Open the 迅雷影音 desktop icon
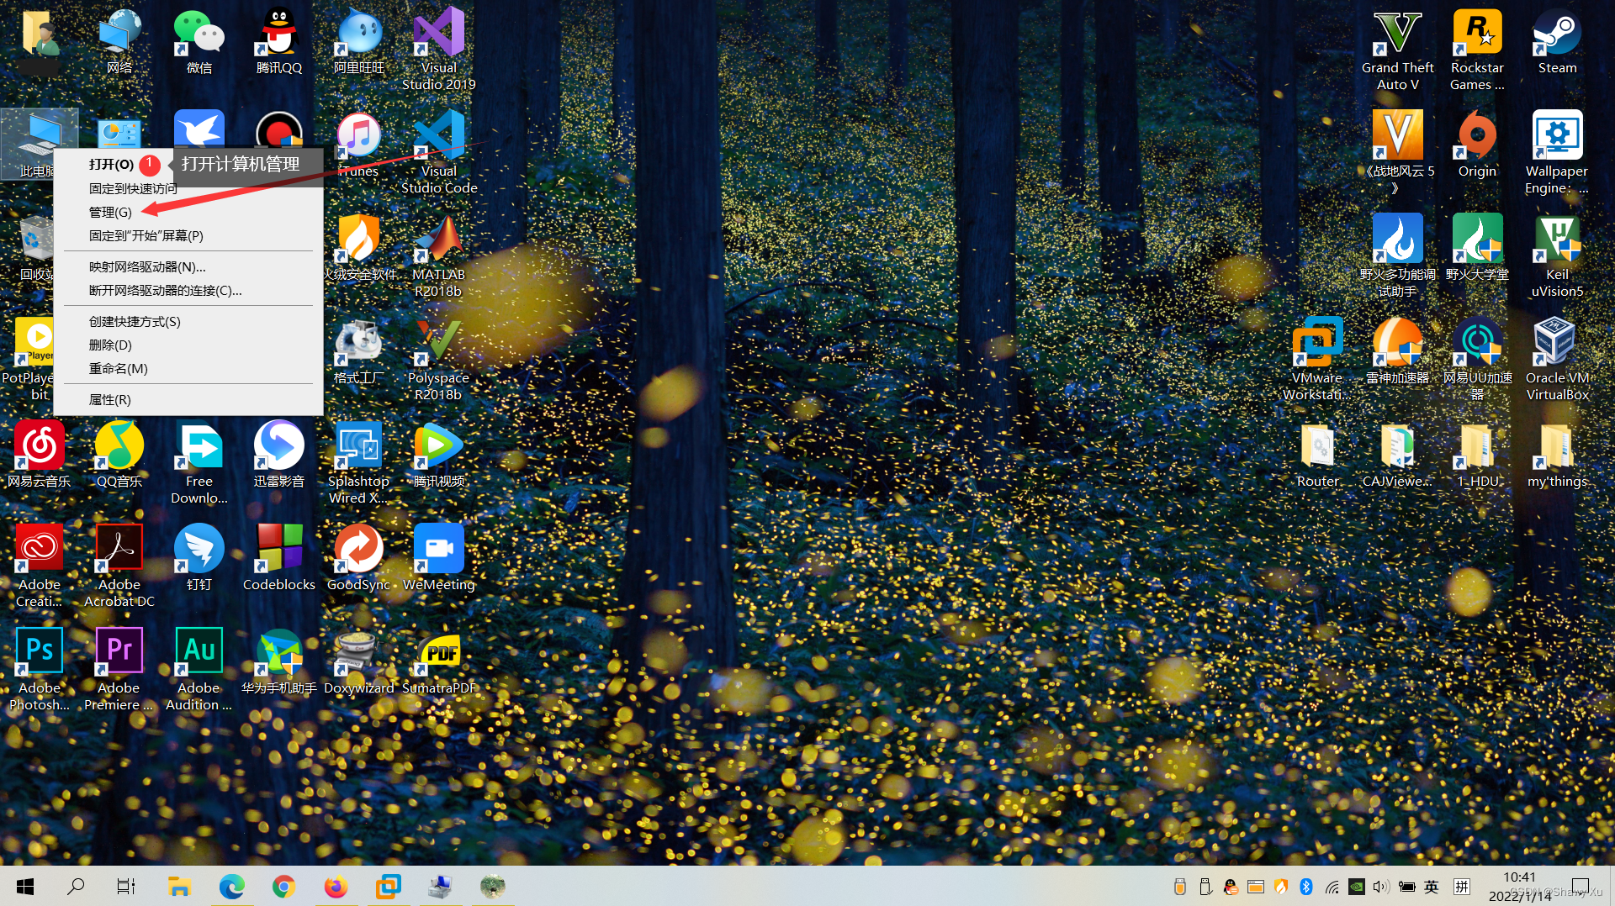The image size is (1615, 906). (x=279, y=455)
